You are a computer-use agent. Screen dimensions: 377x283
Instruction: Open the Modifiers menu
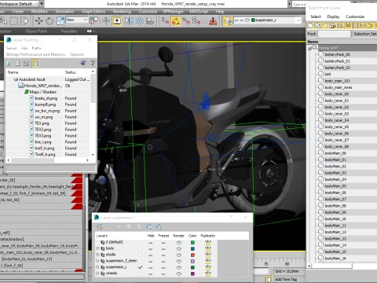pos(39,12)
